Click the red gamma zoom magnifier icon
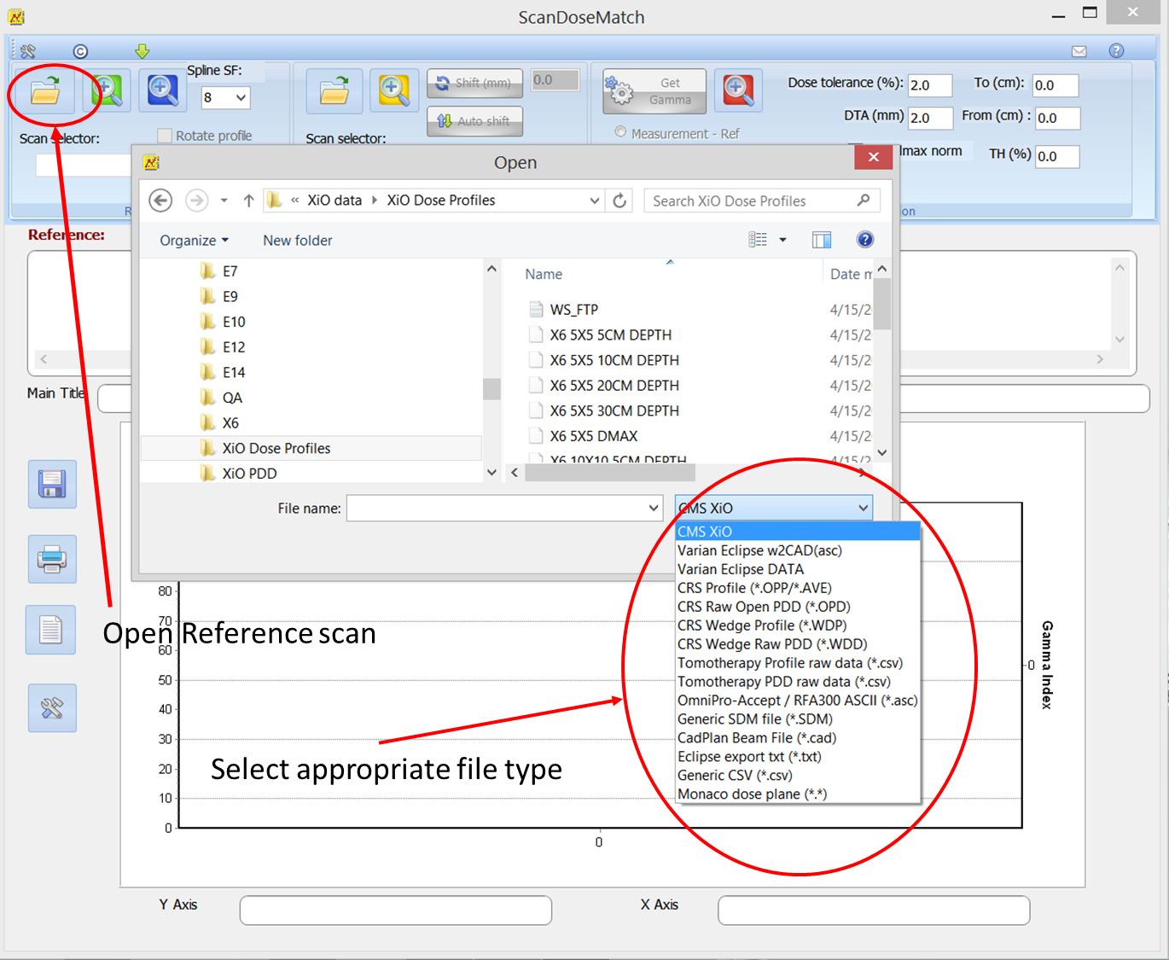 (737, 90)
